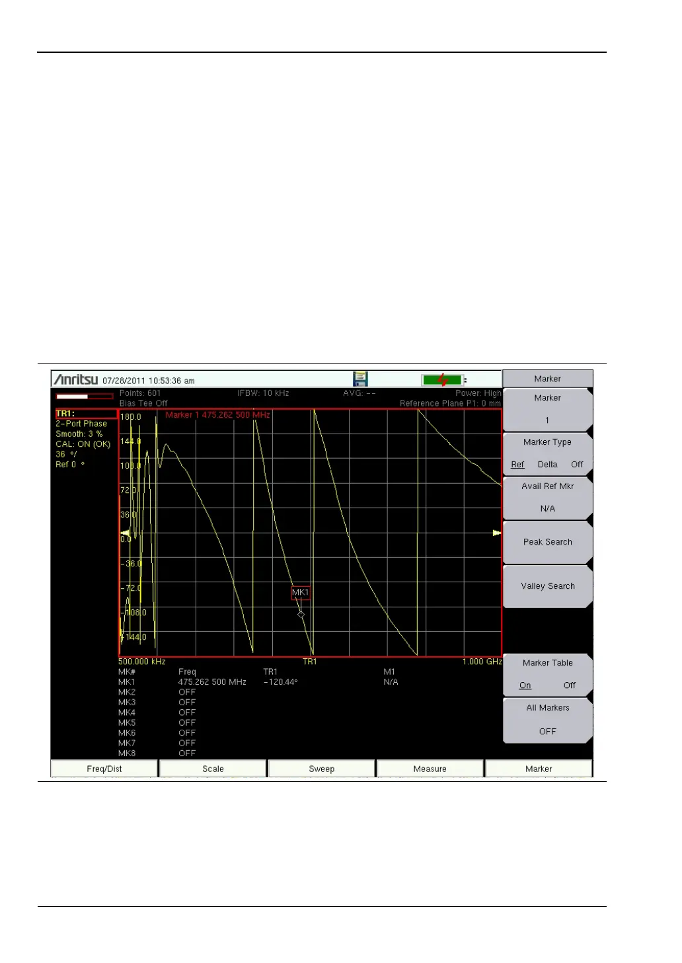Switch to the Sweep menu
The height and width of the screenshot is (963, 682).
322,769
